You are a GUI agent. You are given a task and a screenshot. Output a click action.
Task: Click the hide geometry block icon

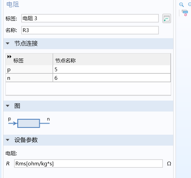tap(185, 13)
